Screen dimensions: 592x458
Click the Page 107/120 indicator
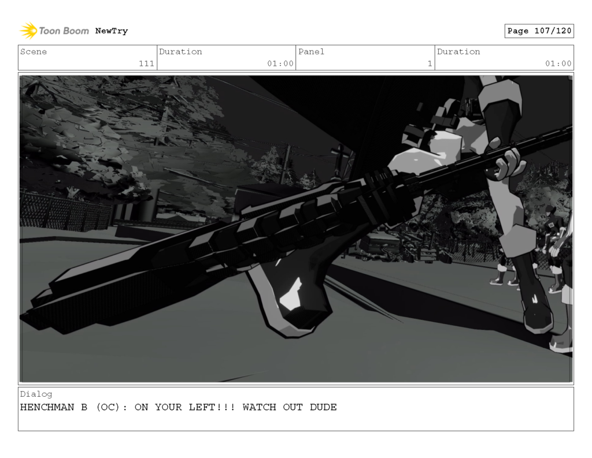(x=539, y=31)
